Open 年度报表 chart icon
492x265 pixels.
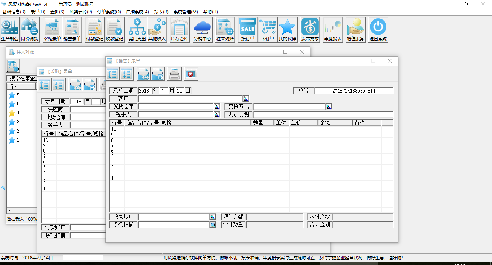[x=333, y=30]
